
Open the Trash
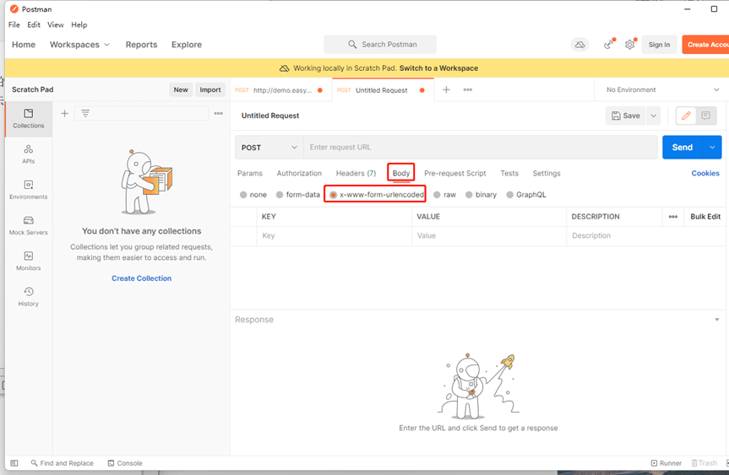(x=704, y=463)
